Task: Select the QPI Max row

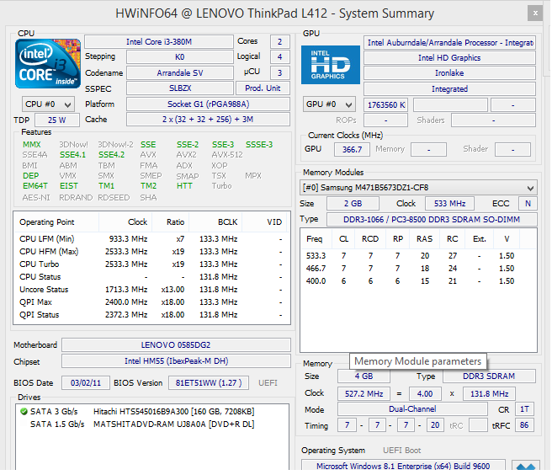Action: tap(151, 302)
